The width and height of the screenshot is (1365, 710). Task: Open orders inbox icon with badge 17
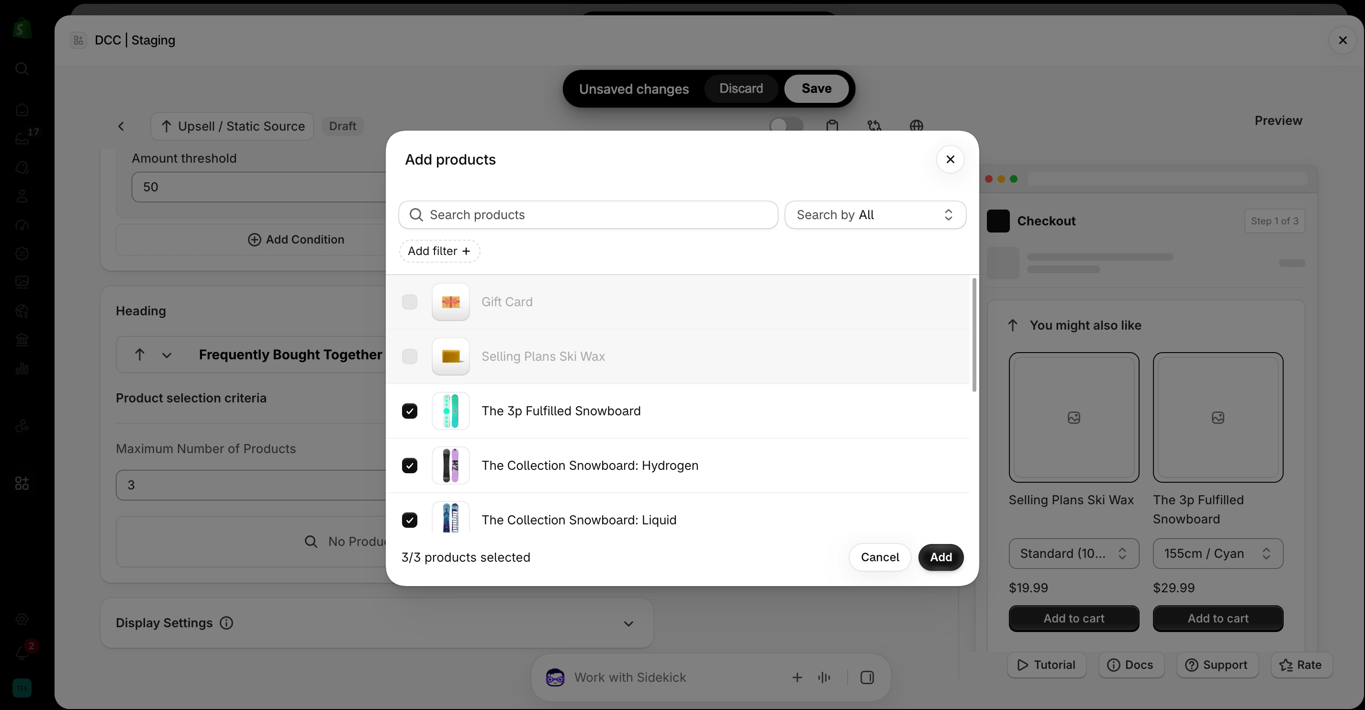(22, 138)
